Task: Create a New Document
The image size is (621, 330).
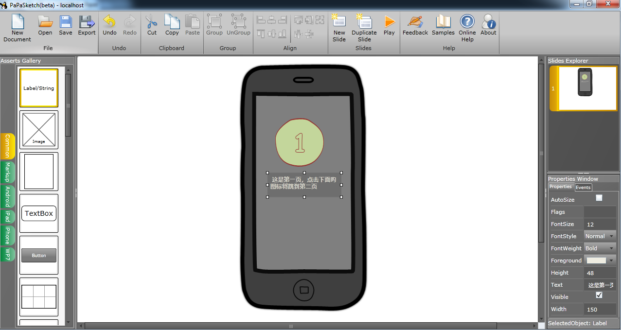Action: point(17,28)
